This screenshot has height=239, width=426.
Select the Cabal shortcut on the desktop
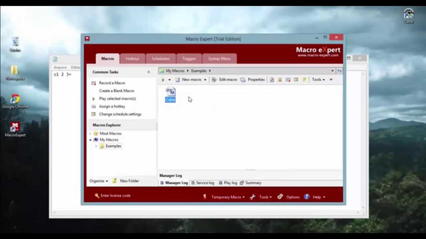pyautogui.click(x=409, y=16)
